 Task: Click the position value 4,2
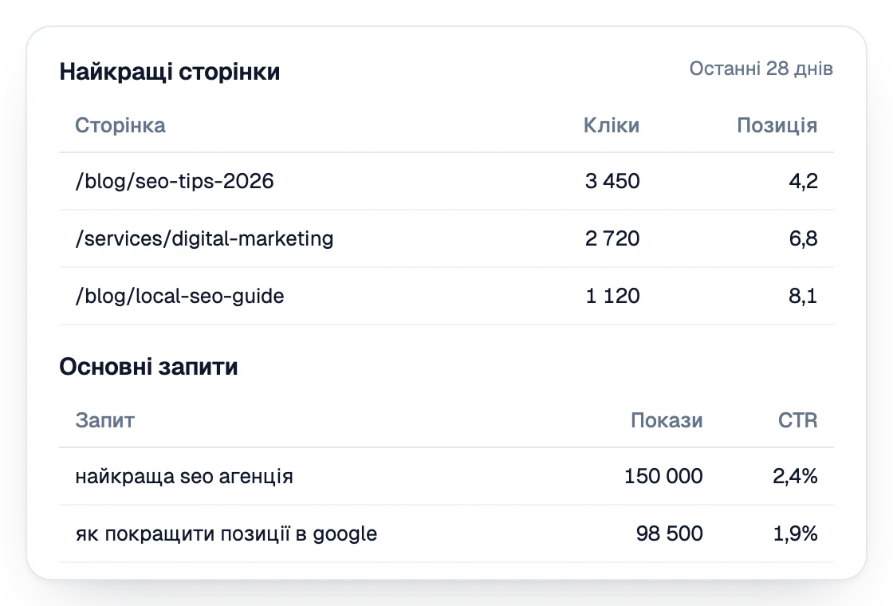coord(803,181)
